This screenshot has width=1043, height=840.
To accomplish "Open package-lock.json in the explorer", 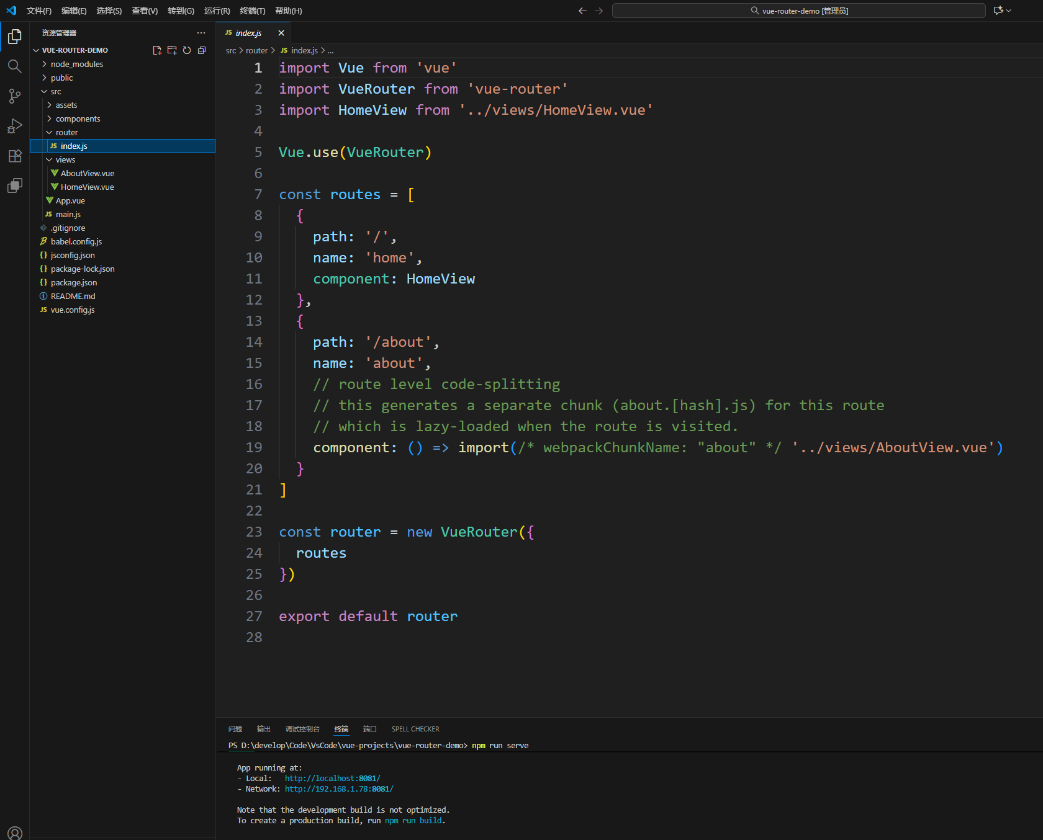I will point(83,269).
